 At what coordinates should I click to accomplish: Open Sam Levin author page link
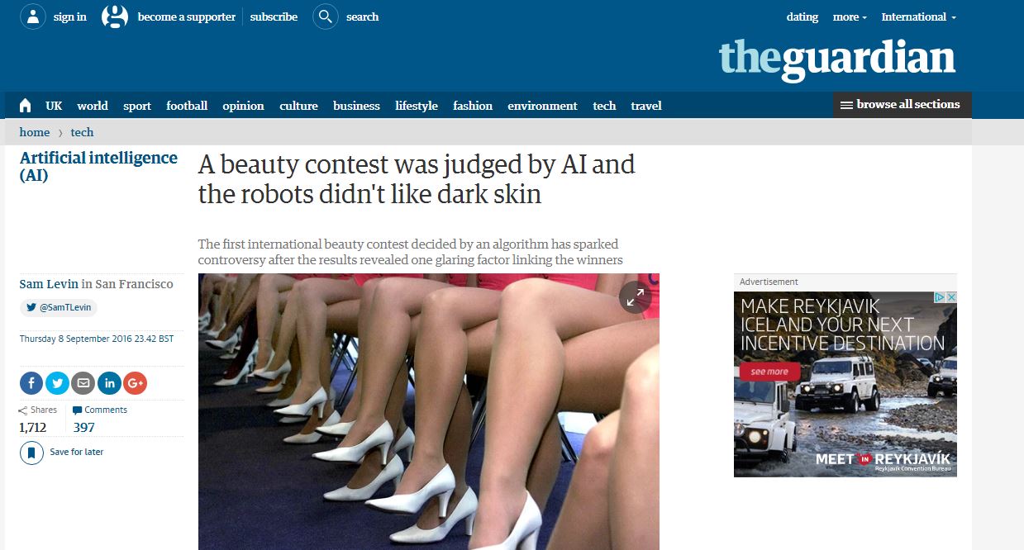[49, 284]
